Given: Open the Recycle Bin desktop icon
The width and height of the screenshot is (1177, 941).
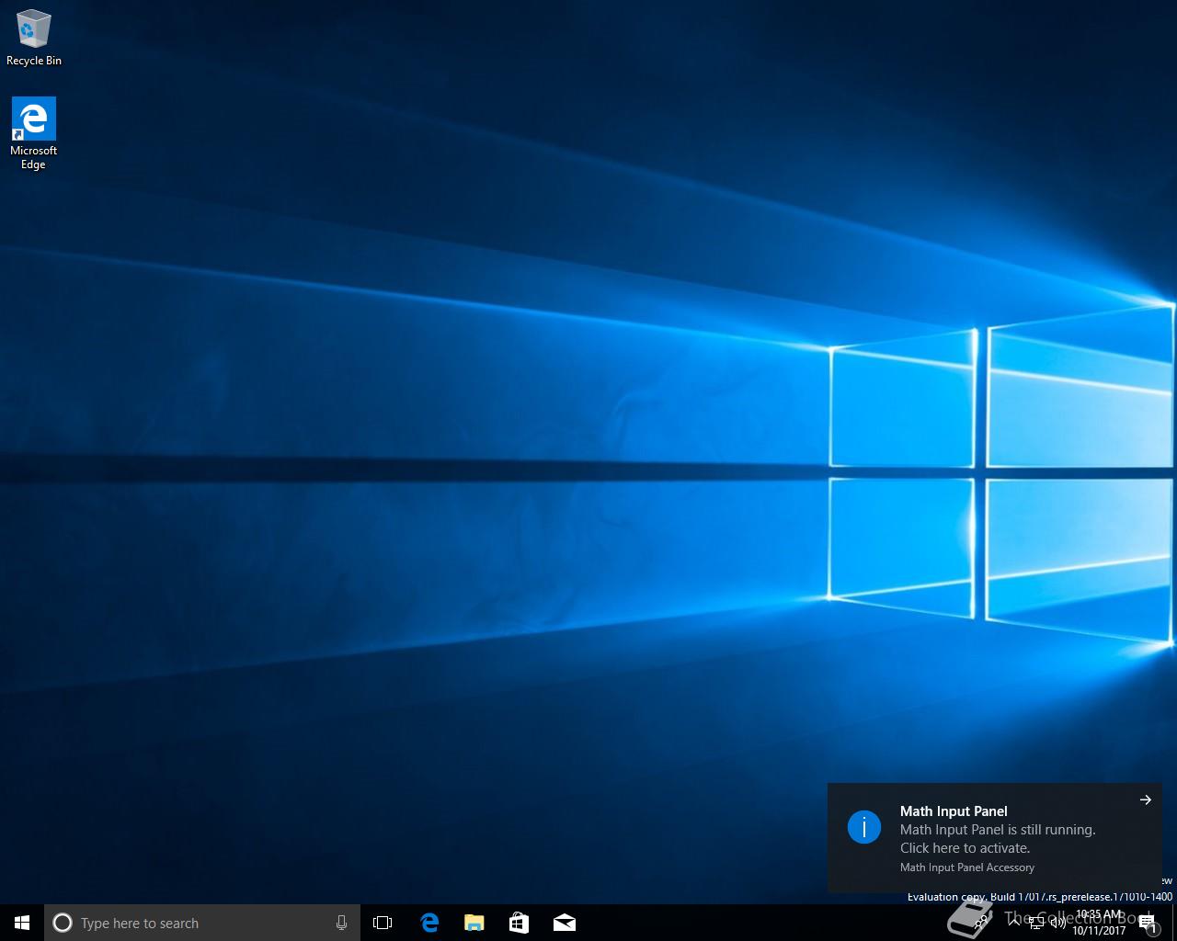Looking at the screenshot, I should point(33,39).
